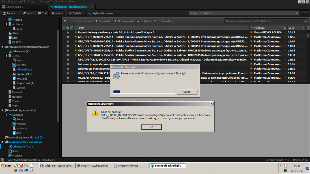The width and height of the screenshot is (310, 174).
Task: Toggle the Szybkie filtrowanie quick filter bar
Action: (100, 13)
